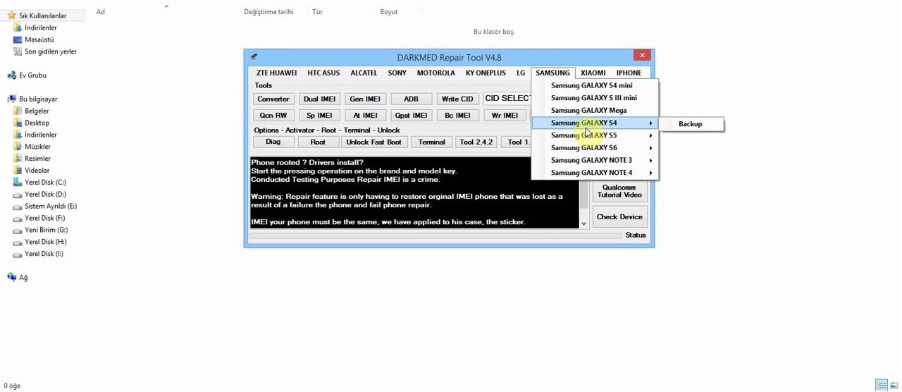Screen dimensions: 902x392
Task: Click the Yerel Disk (F:) drive icon
Action: tap(18, 219)
